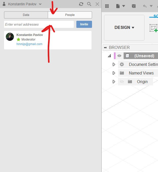Refresh the data panel contents
158x172 pixels.
tap(81, 4)
